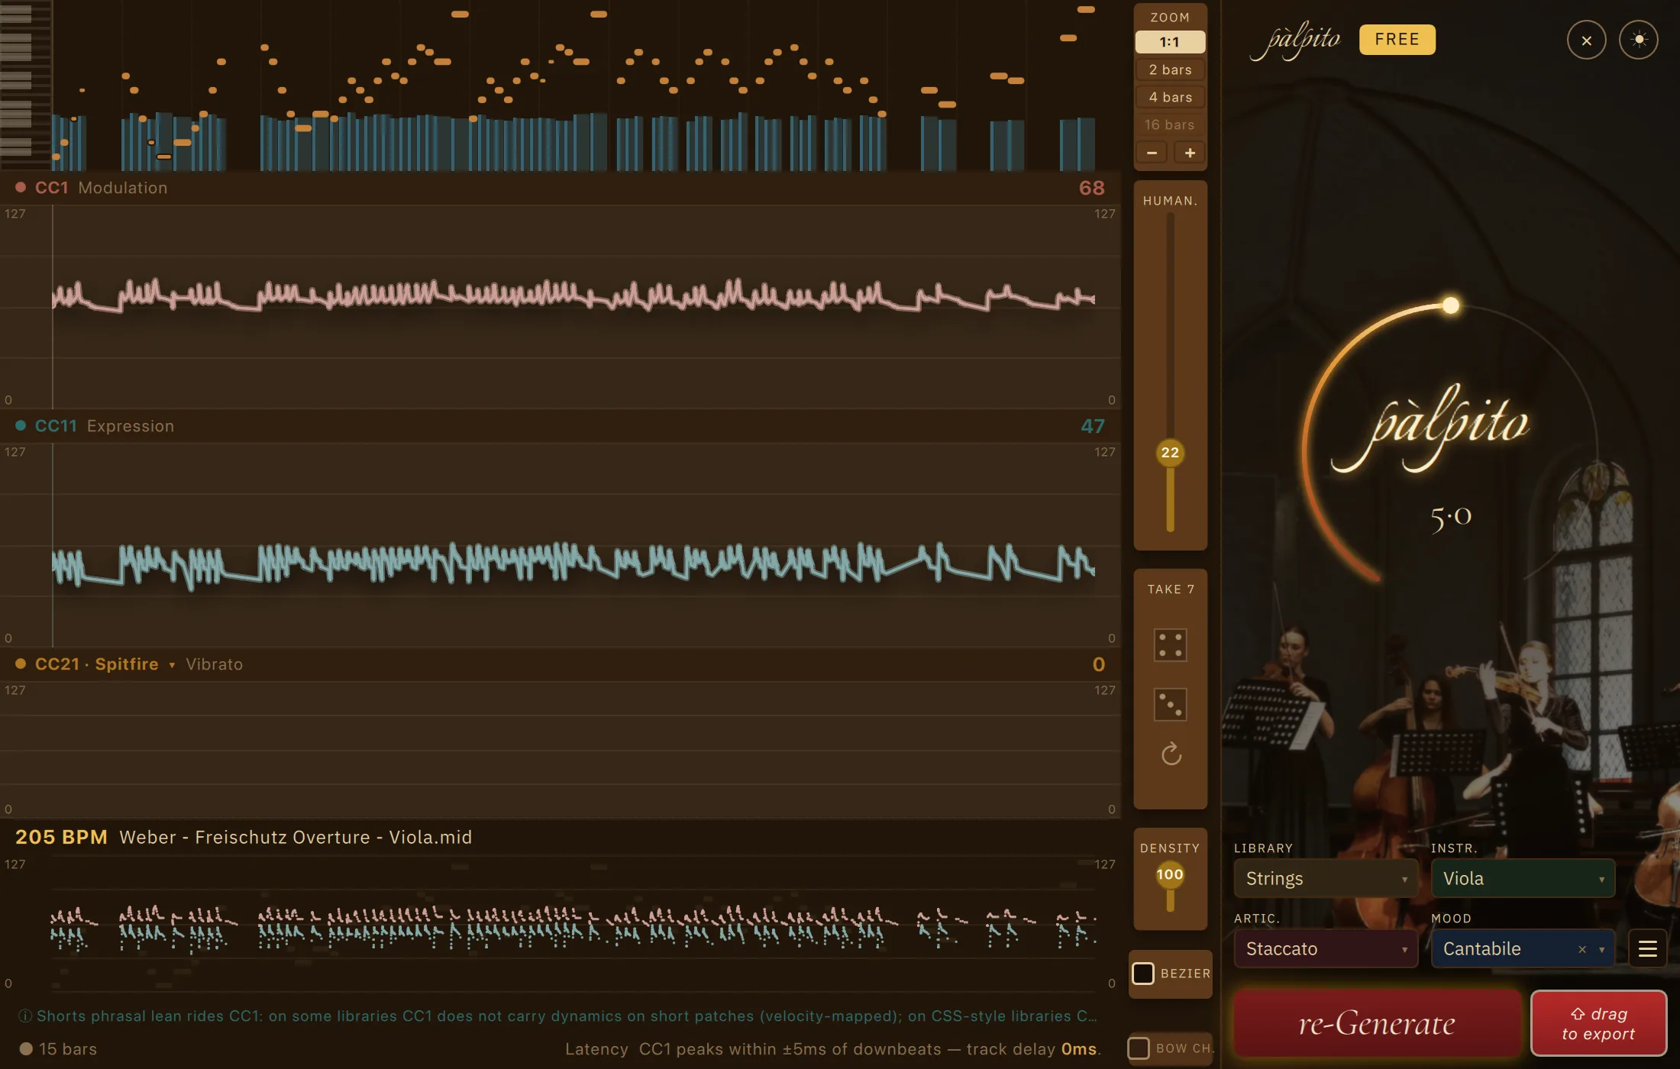1680x1069 pixels.
Task: Click the Shorts phrasal lean info message
Action: pyautogui.click(x=567, y=1016)
